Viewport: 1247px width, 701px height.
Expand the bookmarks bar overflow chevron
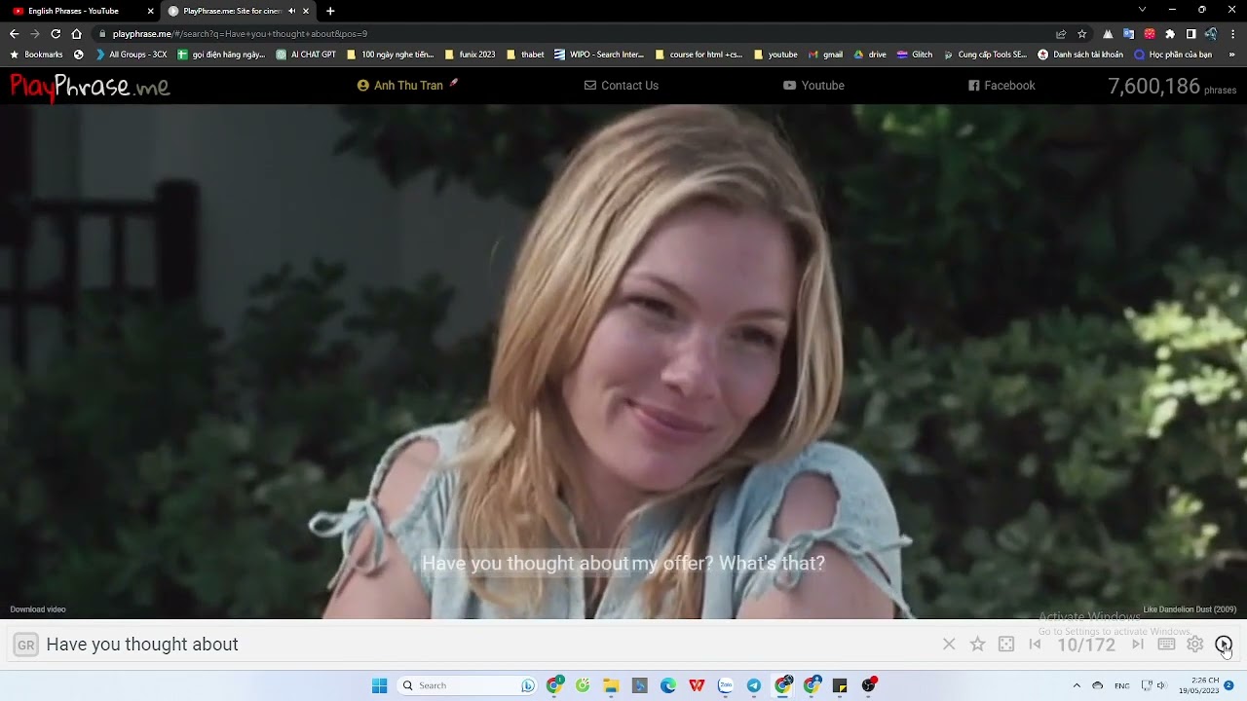coord(1232,55)
